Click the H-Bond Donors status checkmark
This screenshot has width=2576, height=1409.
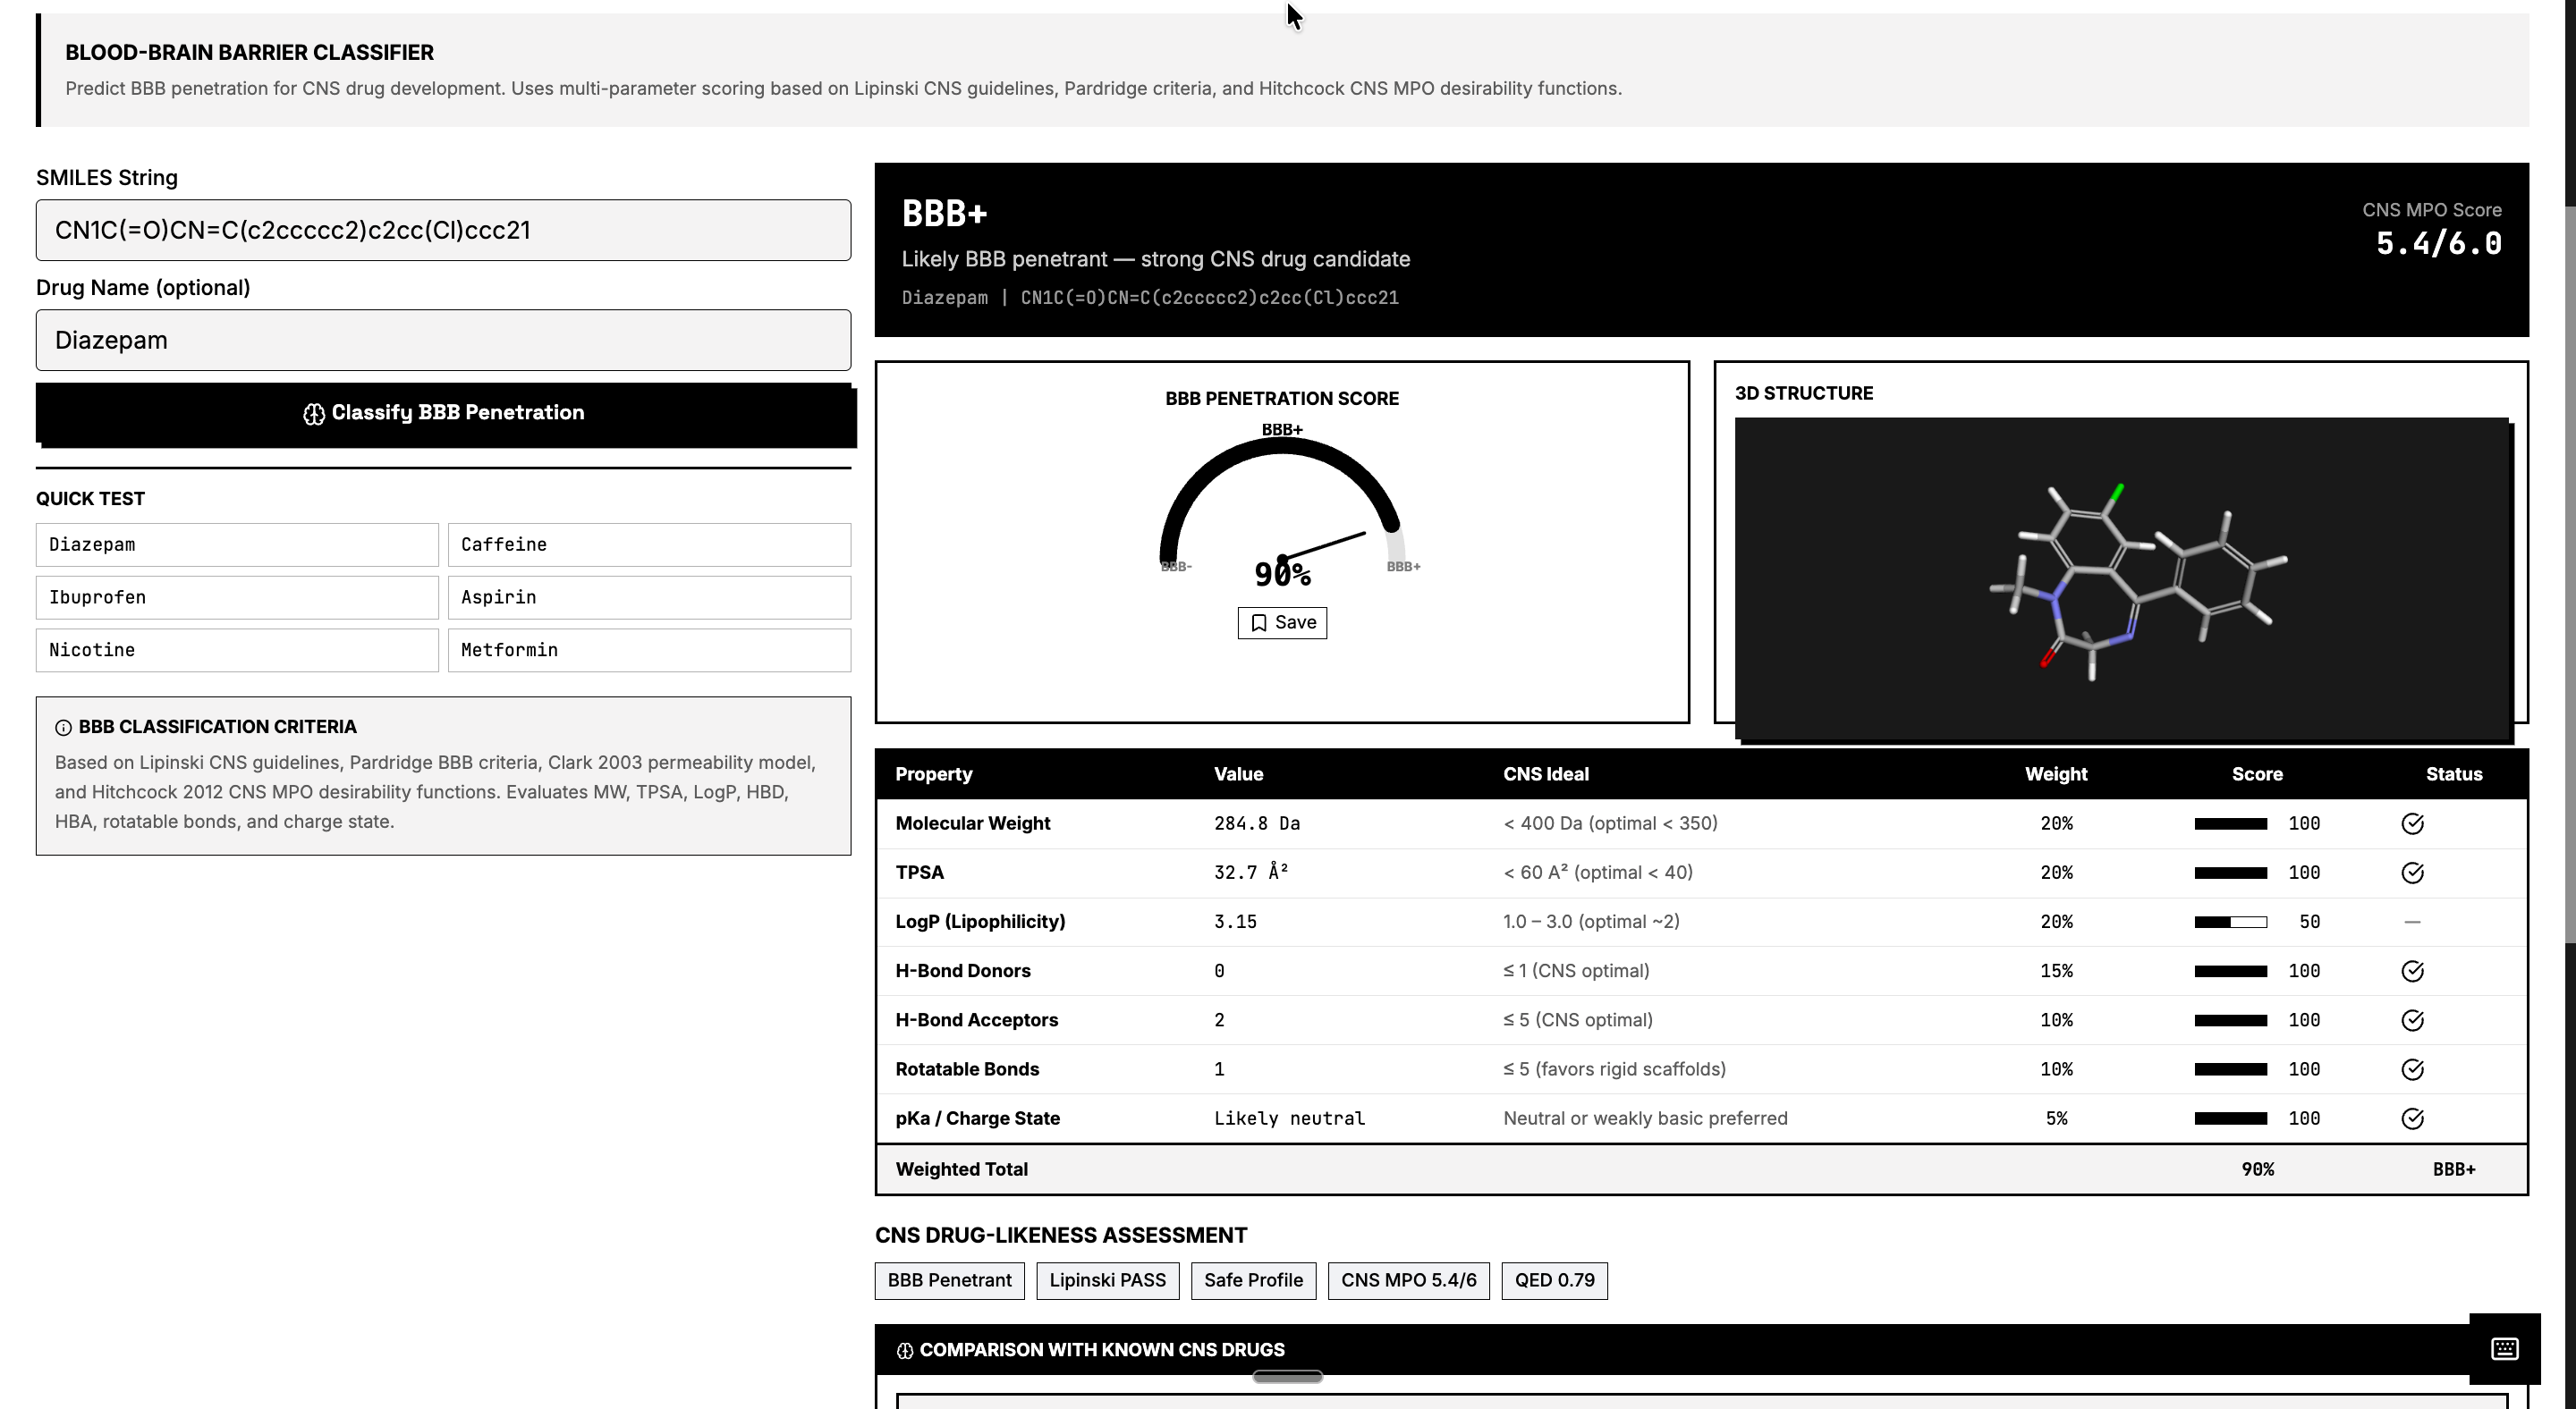[x=2412, y=971]
